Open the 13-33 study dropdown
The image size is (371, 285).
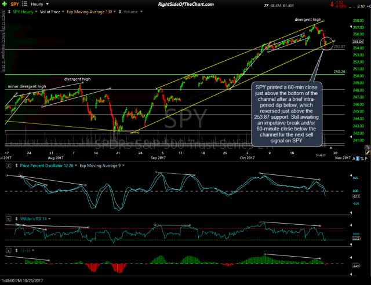[x=33, y=250]
